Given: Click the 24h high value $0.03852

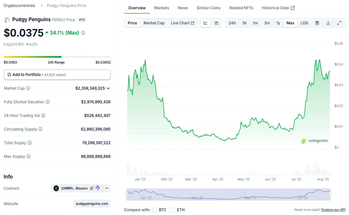Looking at the screenshot, I should pos(103,62).
